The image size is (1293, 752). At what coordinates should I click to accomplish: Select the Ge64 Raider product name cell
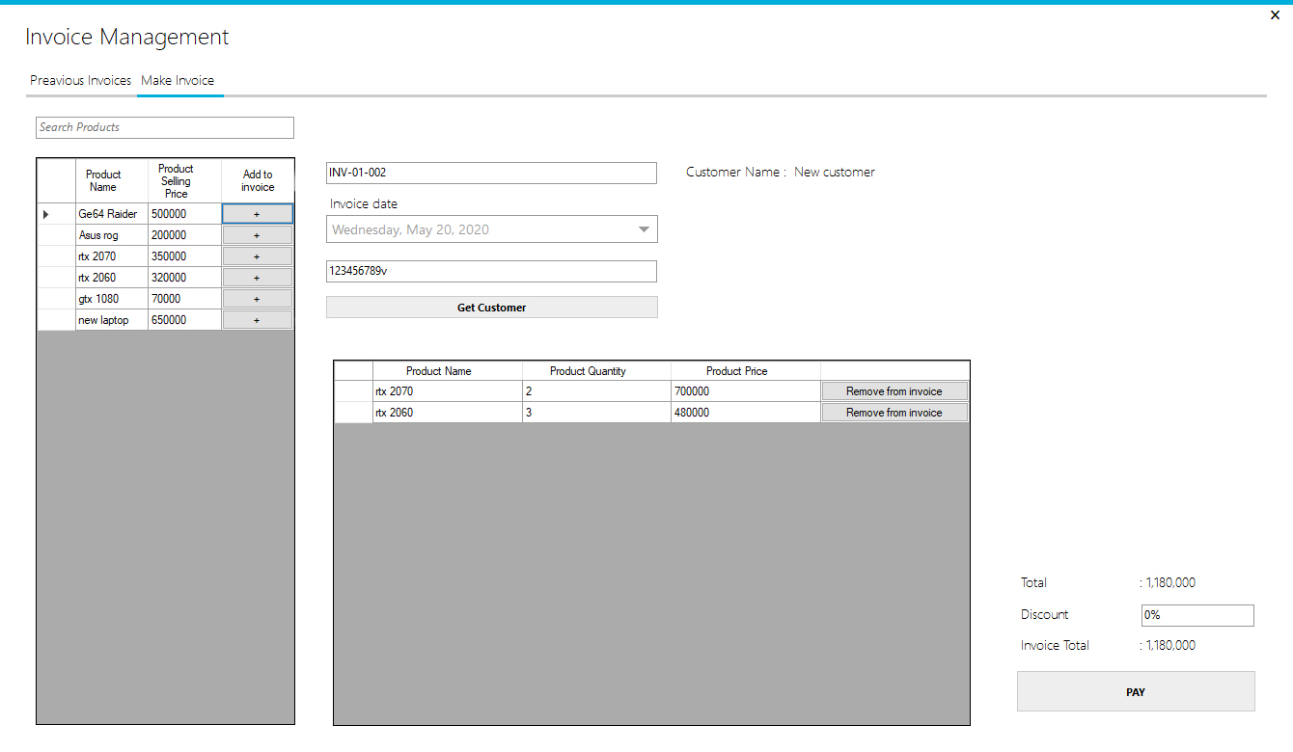click(112, 214)
